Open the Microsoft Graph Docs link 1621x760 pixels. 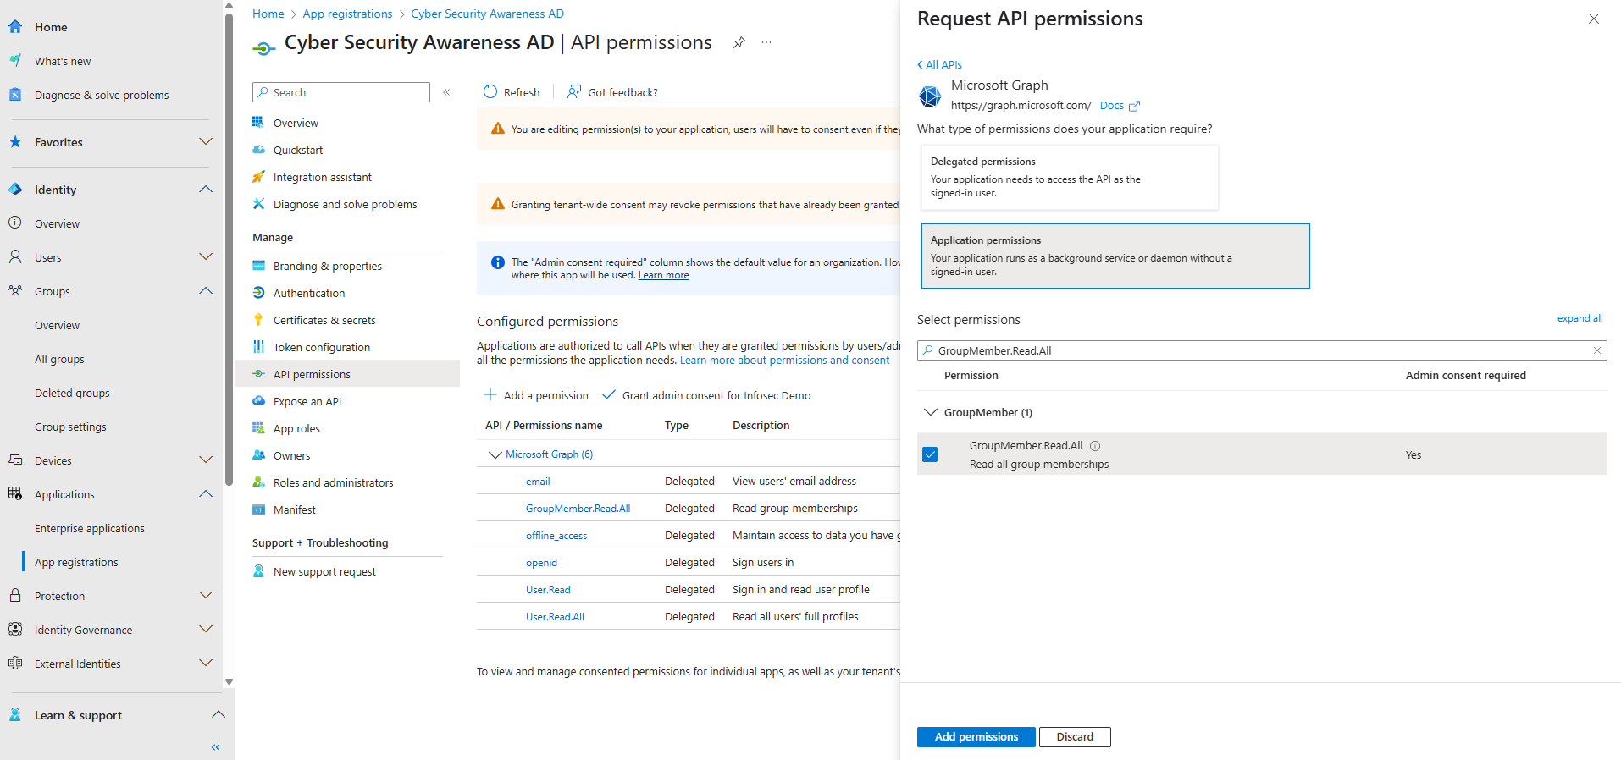point(1112,105)
